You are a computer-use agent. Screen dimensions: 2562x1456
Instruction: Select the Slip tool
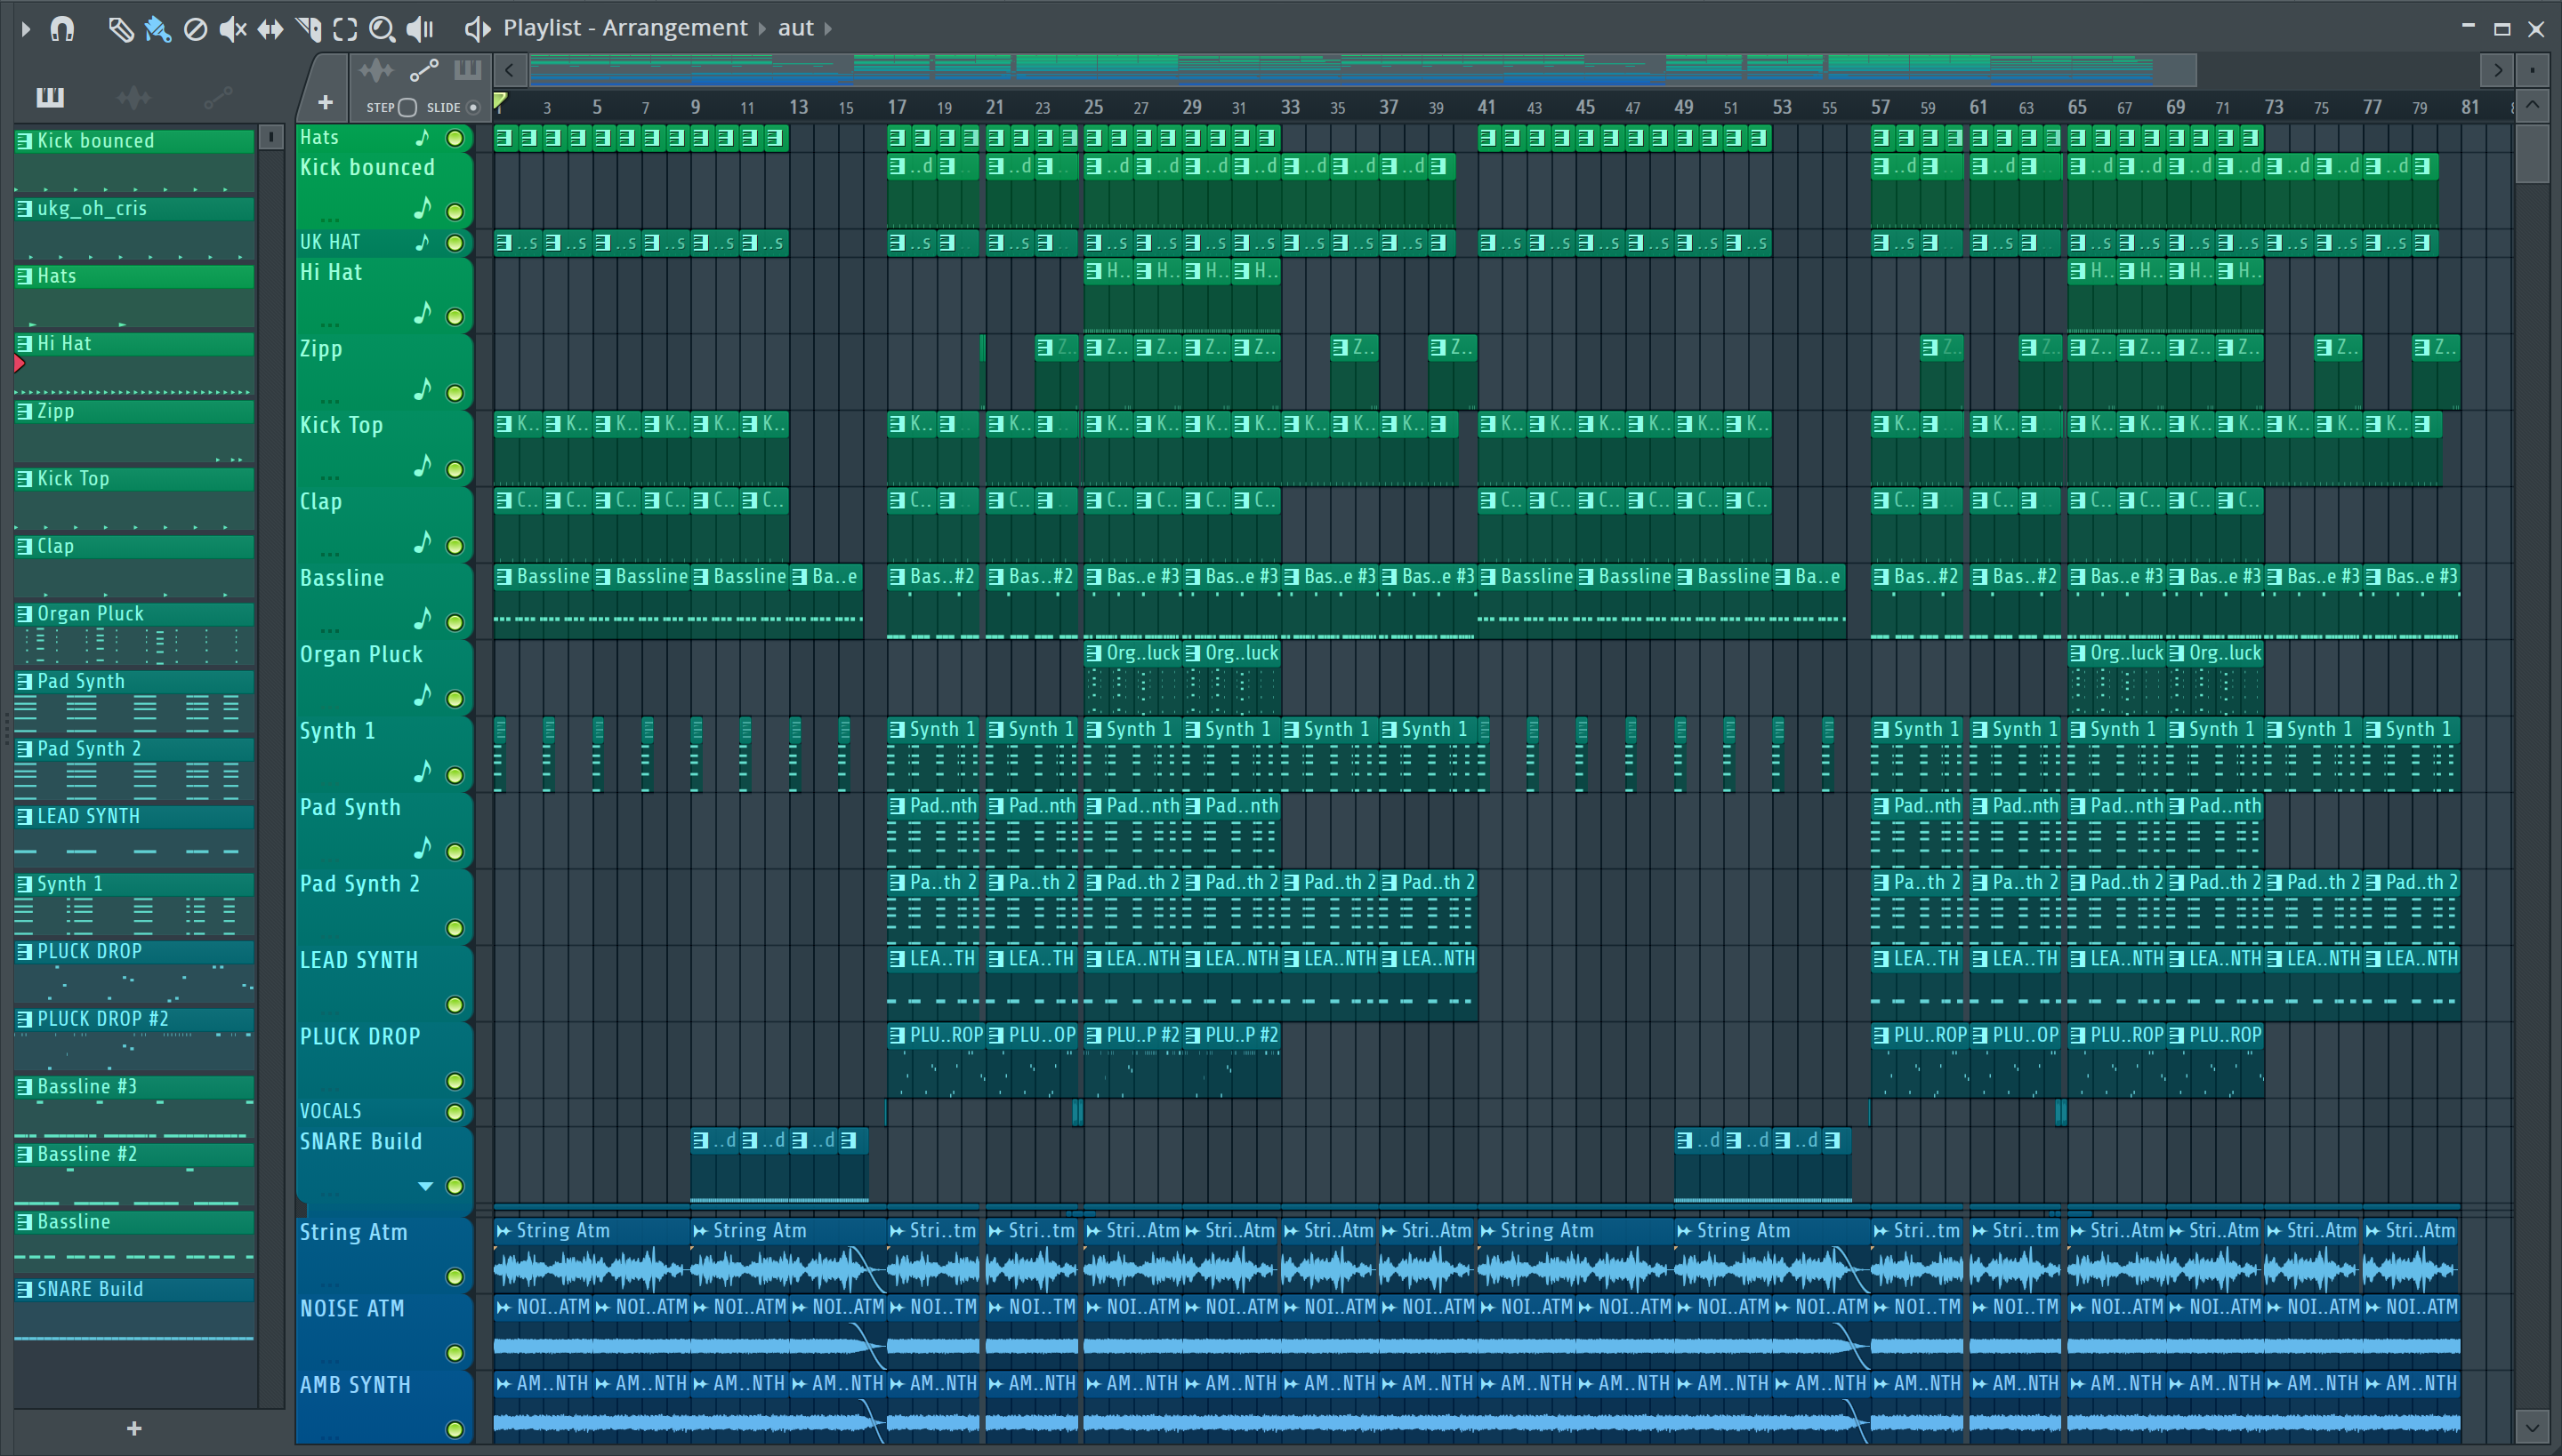click(270, 29)
